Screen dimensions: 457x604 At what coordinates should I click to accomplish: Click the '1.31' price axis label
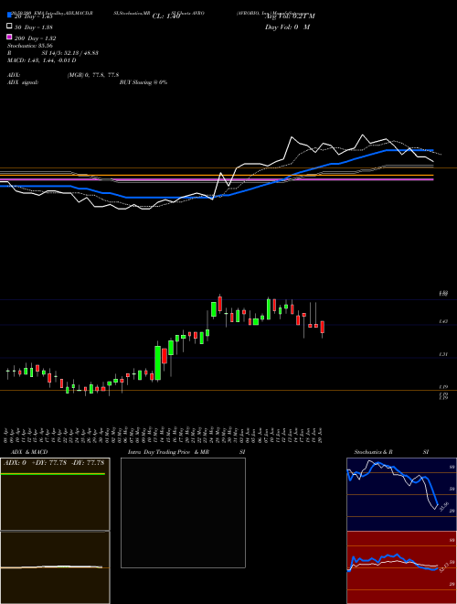tap(443, 354)
